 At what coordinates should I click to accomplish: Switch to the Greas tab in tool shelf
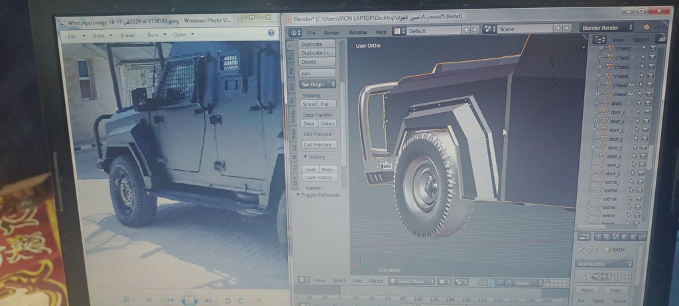click(292, 117)
